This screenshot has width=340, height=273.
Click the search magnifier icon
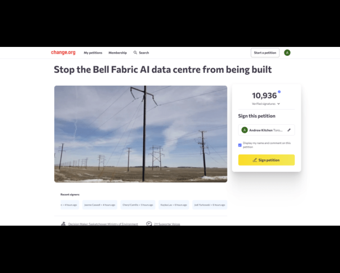click(135, 52)
